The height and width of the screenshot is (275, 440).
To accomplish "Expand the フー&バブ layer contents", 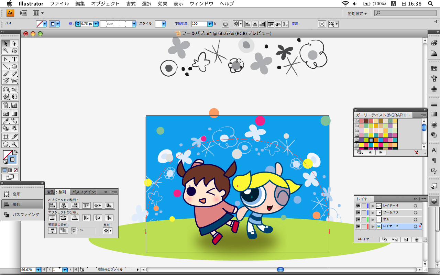I will click(x=373, y=212).
